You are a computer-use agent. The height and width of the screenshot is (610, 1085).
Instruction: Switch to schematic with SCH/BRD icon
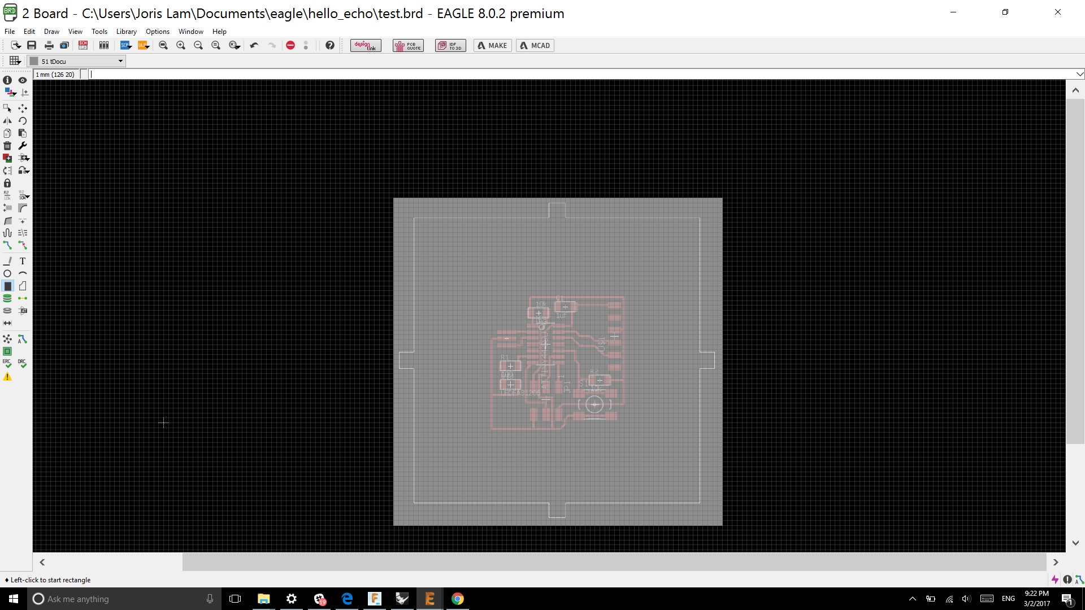point(83,45)
